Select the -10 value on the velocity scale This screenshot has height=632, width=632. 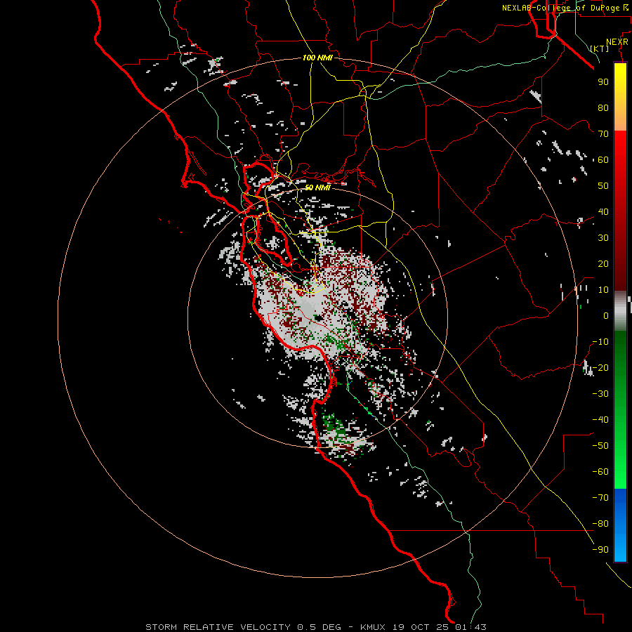(600, 342)
